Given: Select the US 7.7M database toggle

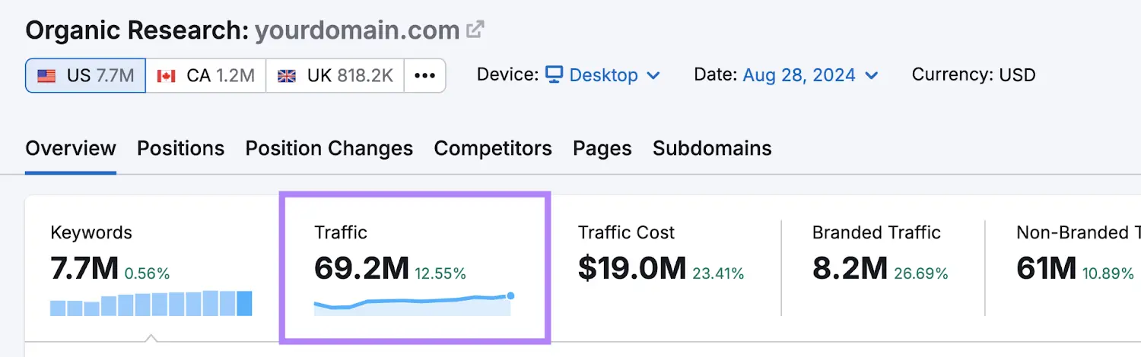Looking at the screenshot, I should click(x=85, y=76).
